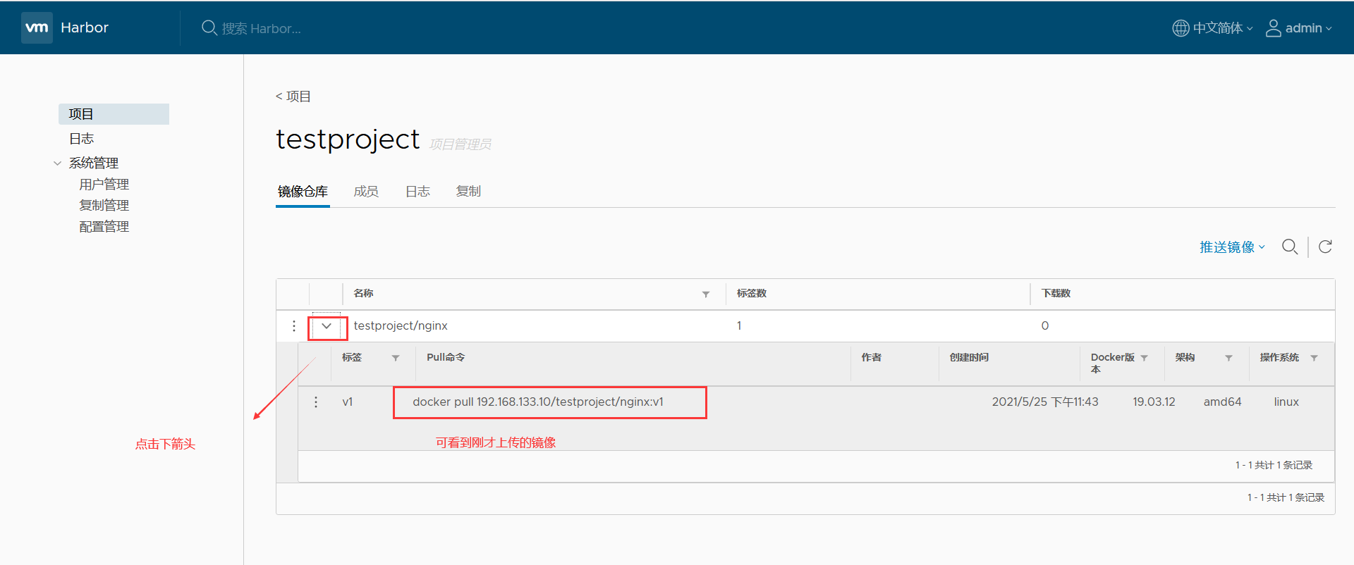This screenshot has width=1354, height=565.
Task: Click the 标签 column filter icon
Action: point(396,359)
